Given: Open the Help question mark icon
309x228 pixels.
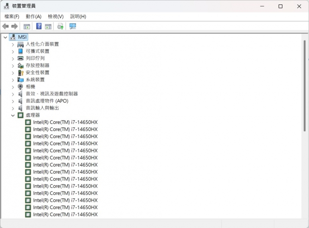Looking at the screenshot, I should (39, 26).
